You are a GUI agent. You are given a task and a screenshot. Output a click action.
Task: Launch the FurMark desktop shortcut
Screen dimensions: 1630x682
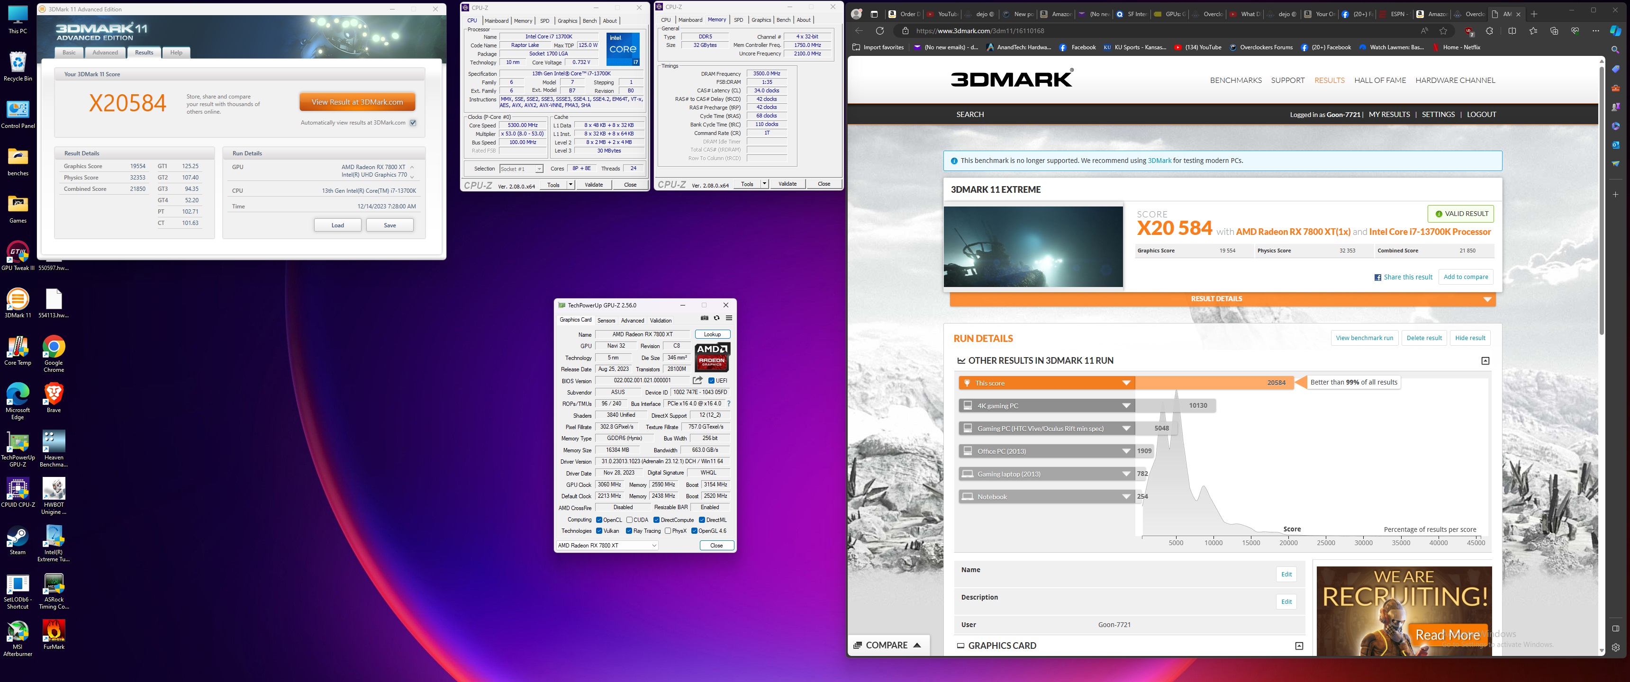54,635
